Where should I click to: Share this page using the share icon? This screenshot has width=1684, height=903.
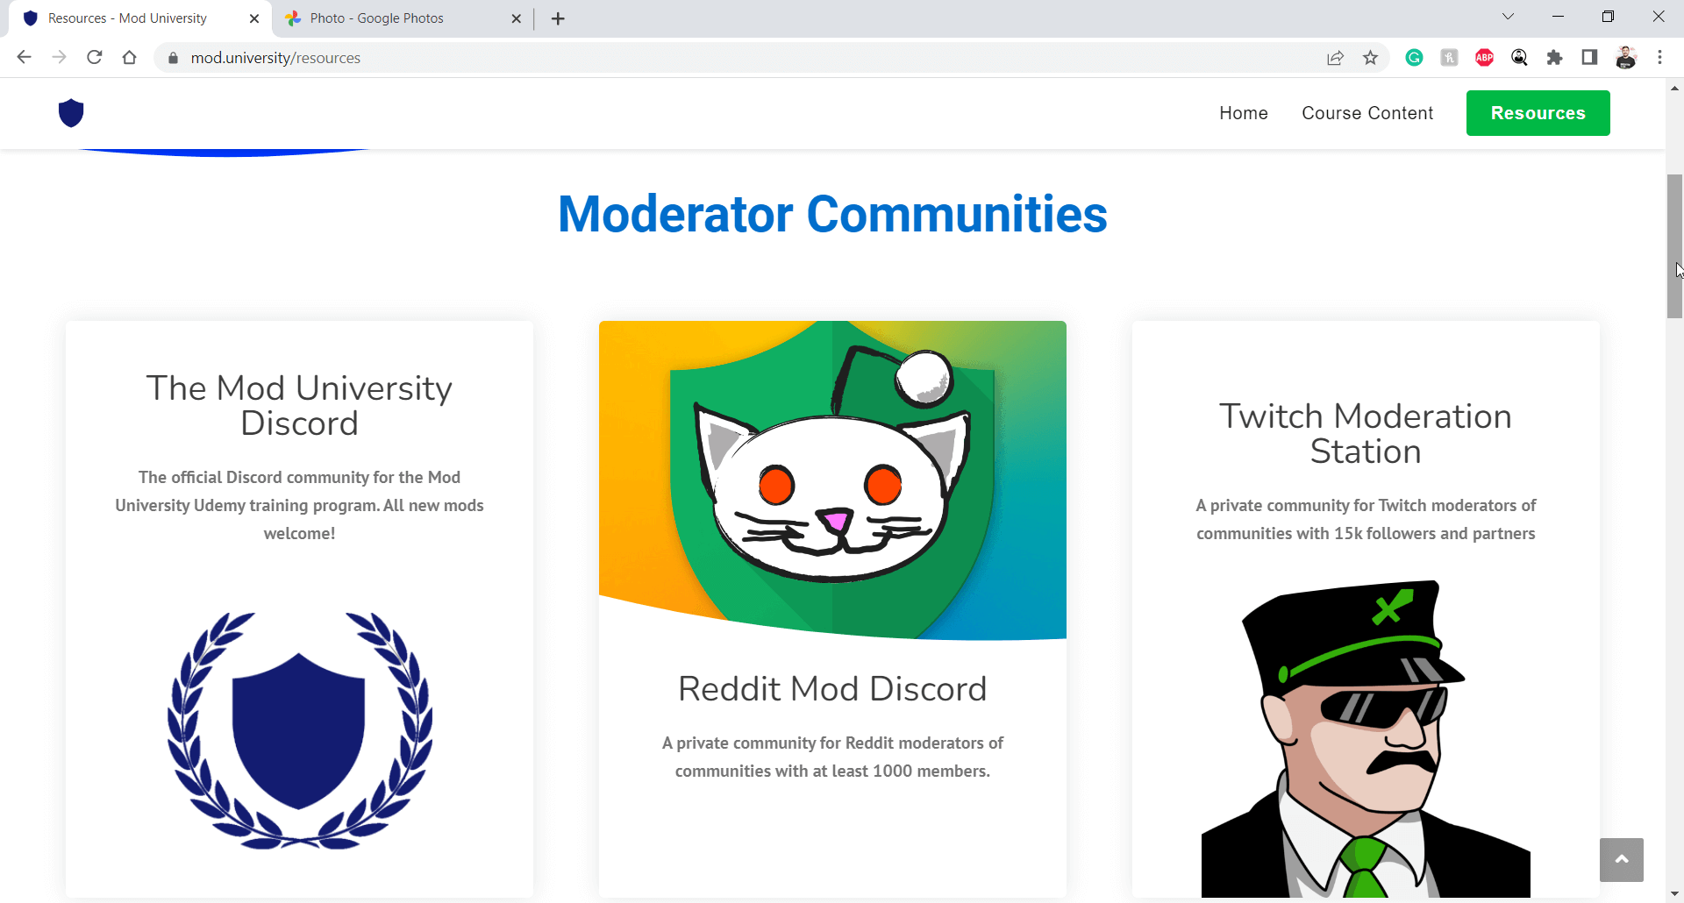[1335, 58]
